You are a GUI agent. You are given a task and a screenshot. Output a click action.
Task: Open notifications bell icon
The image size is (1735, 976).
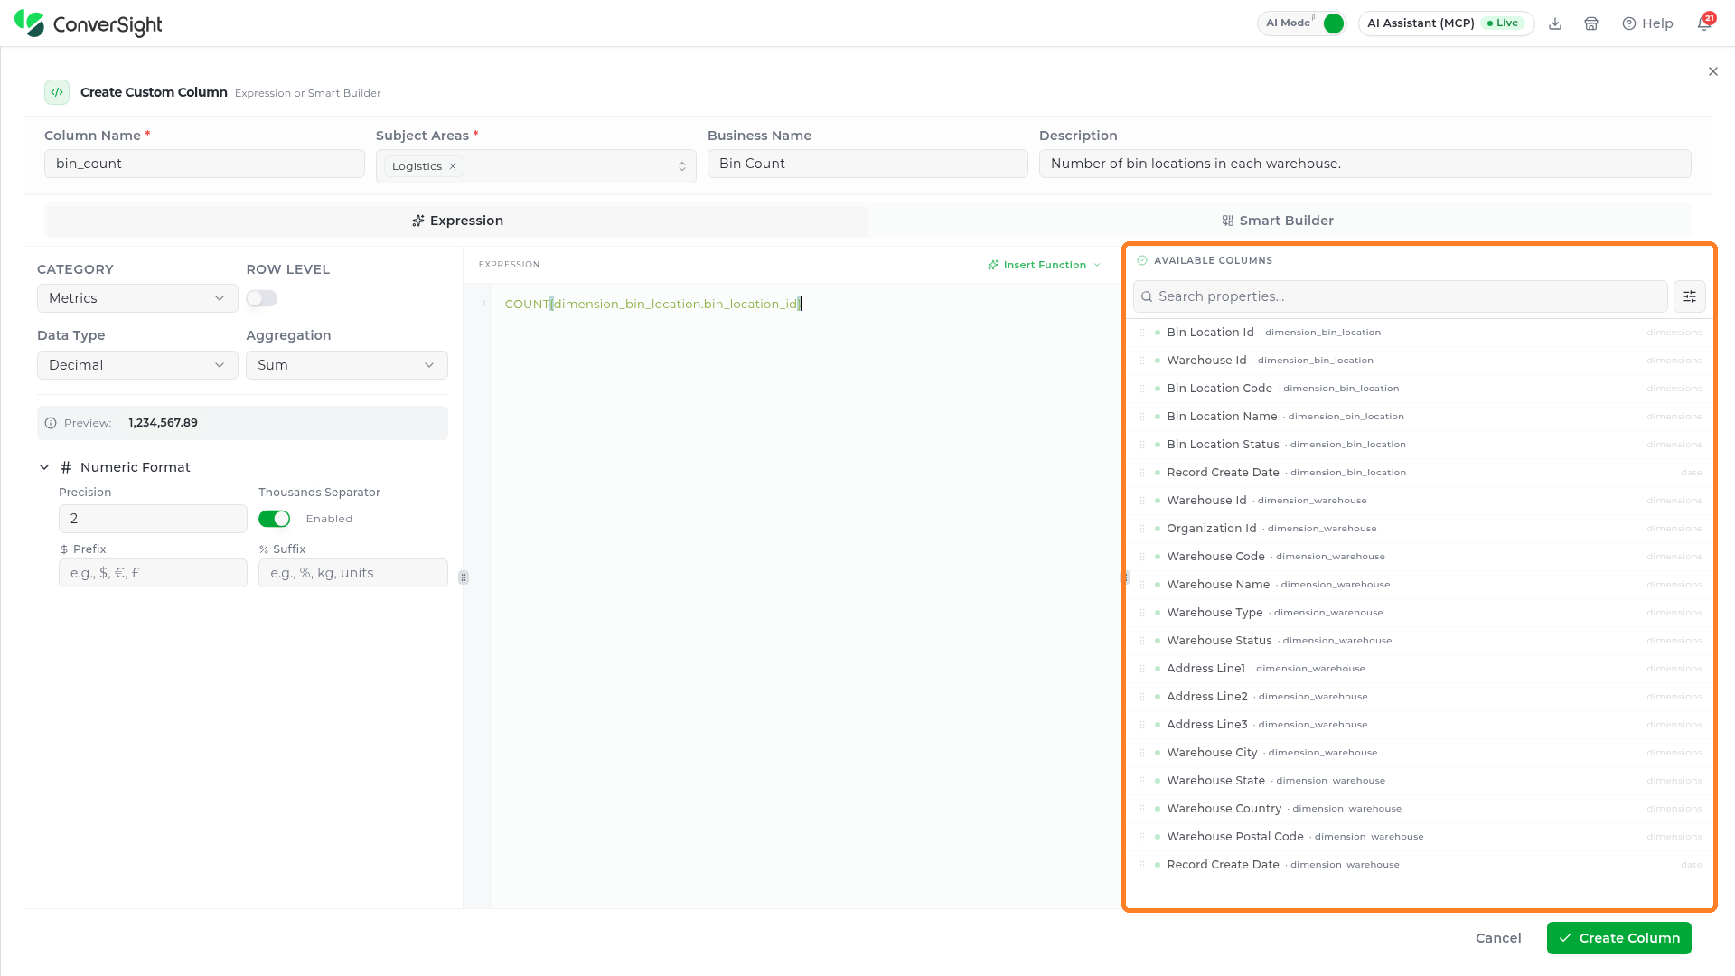point(1704,23)
